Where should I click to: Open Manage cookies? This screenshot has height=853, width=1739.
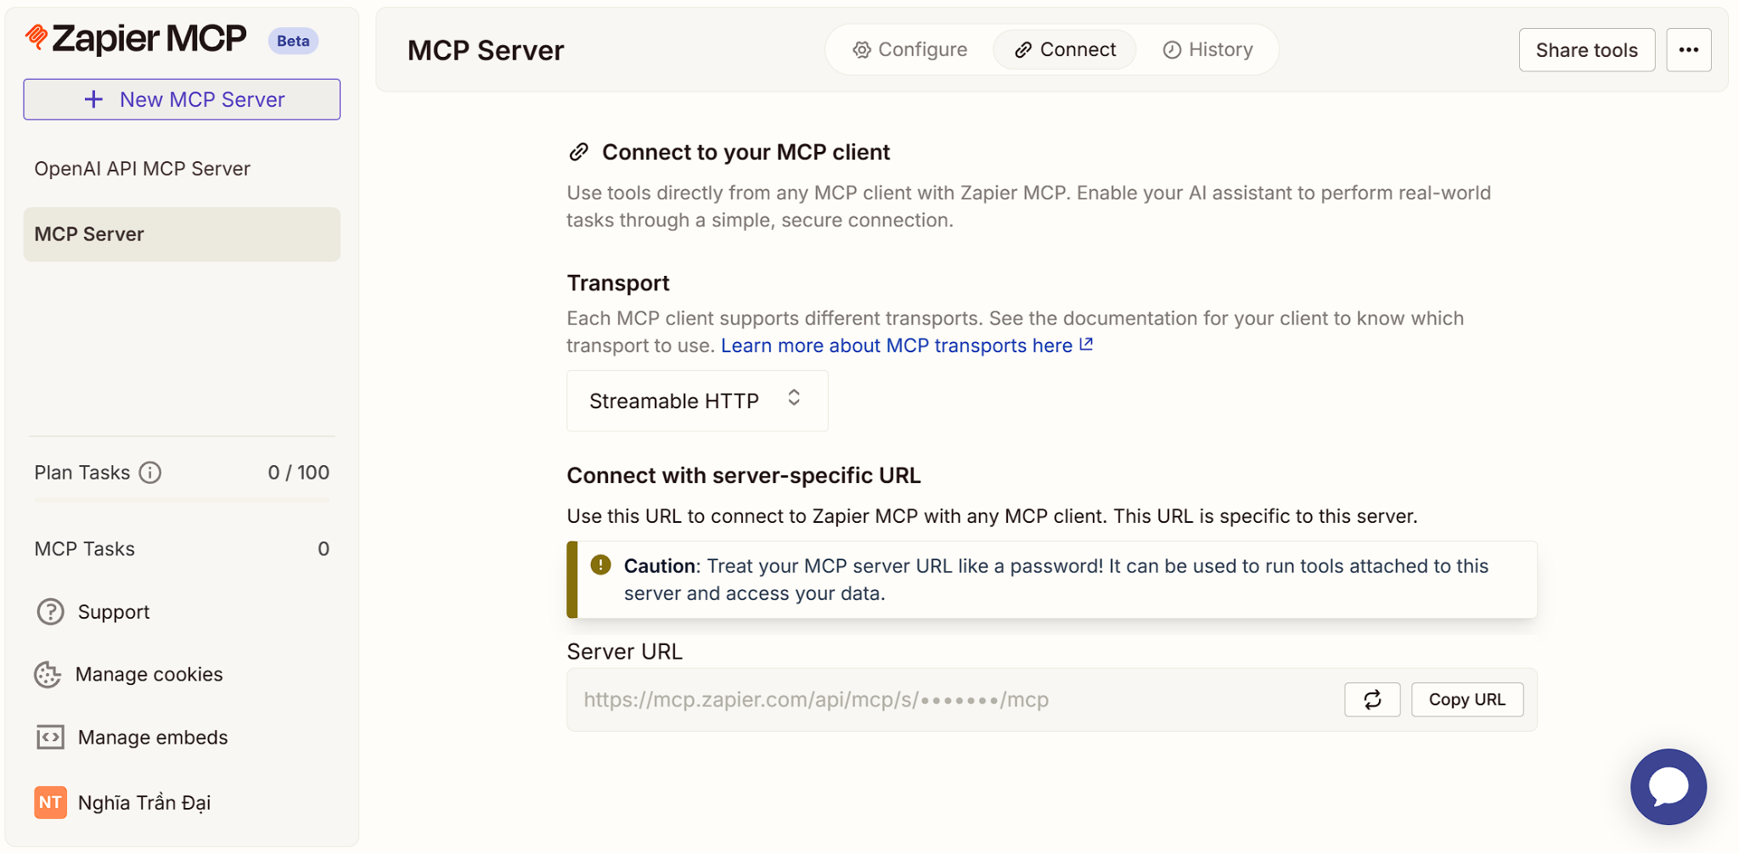(149, 675)
